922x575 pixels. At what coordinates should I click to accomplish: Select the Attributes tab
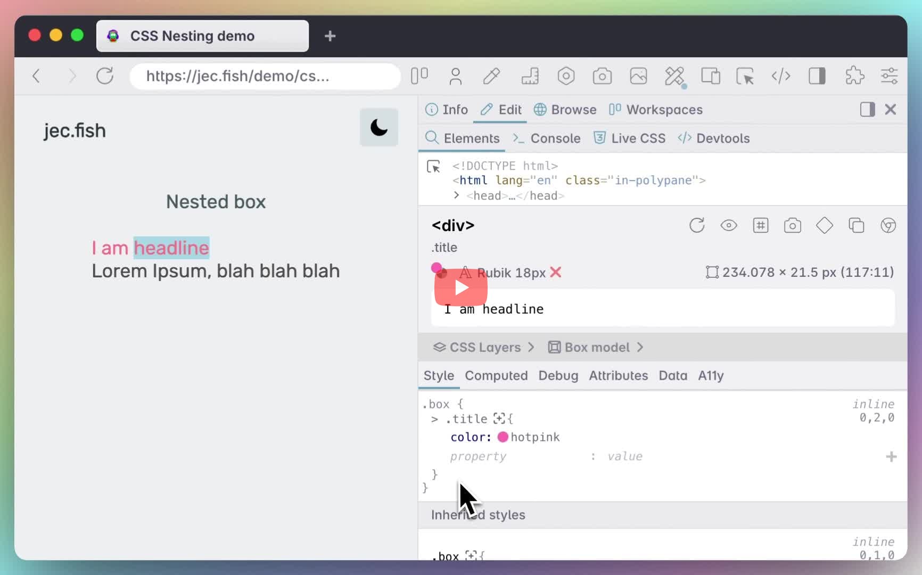618,376
